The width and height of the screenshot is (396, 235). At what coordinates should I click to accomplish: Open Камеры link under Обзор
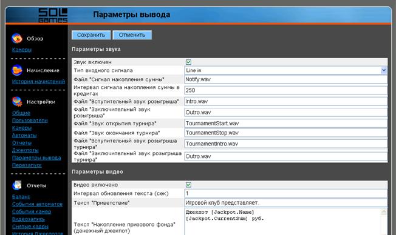click(22, 50)
